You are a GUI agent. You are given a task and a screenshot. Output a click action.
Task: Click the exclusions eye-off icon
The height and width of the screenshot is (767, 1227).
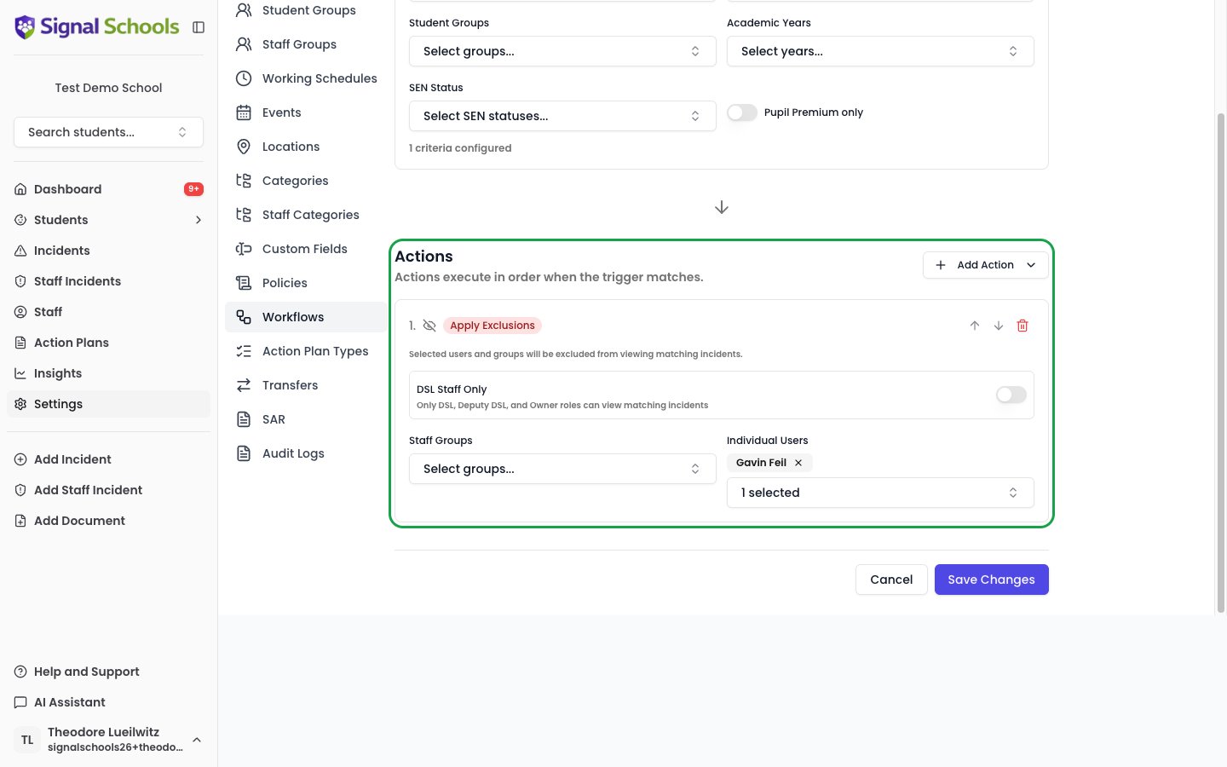point(429,326)
